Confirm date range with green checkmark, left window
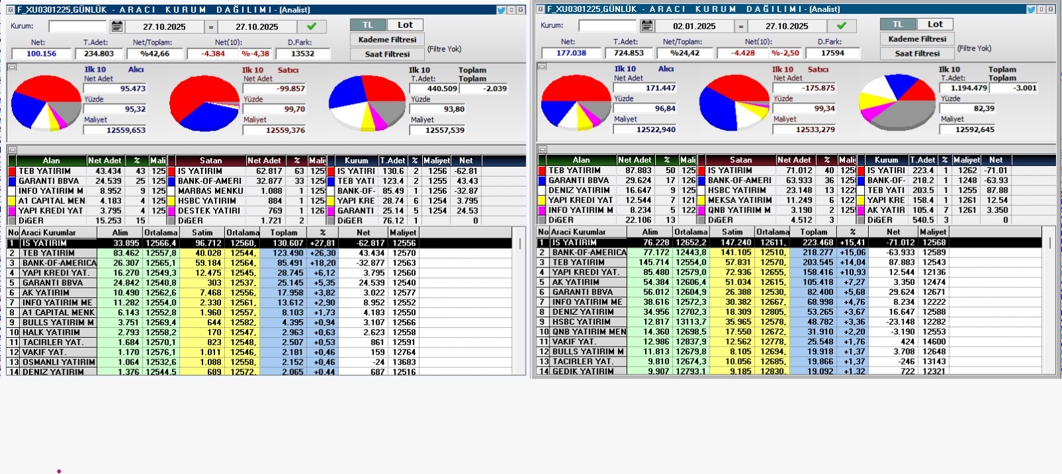This screenshot has width=1062, height=474. pyautogui.click(x=311, y=27)
